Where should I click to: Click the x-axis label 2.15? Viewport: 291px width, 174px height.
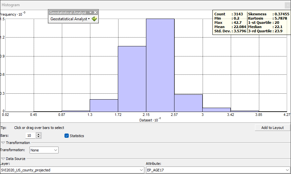(x=146, y=115)
